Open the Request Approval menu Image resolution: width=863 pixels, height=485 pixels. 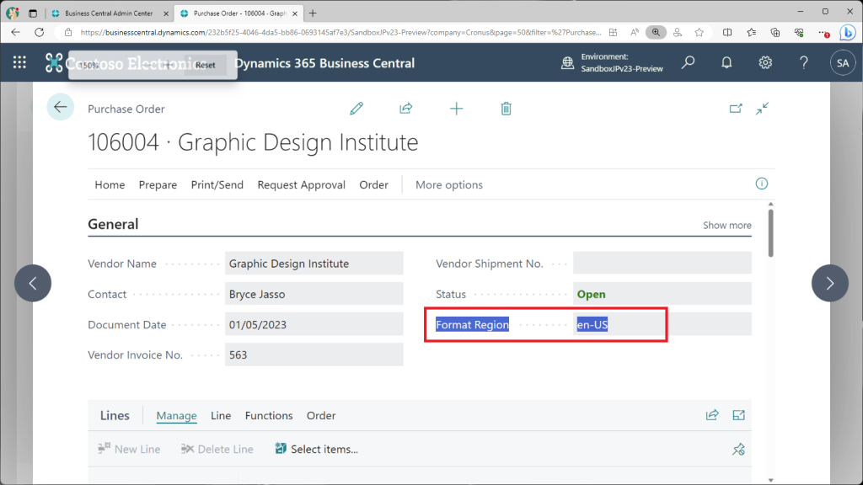pyautogui.click(x=302, y=184)
